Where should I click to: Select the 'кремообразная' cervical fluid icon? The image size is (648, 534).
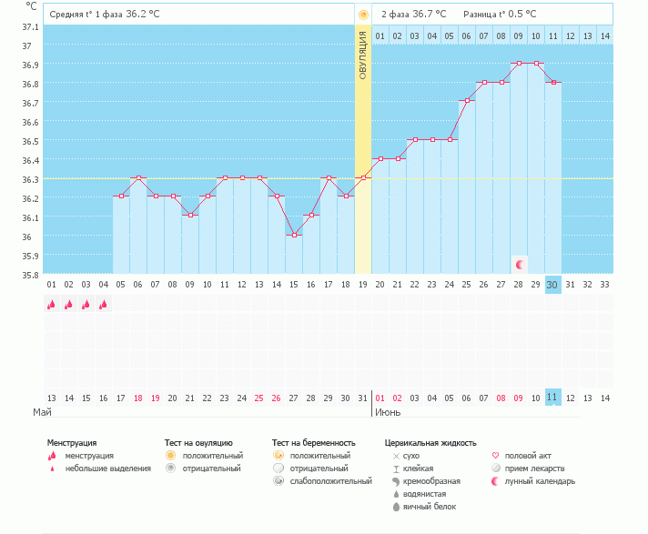click(395, 481)
